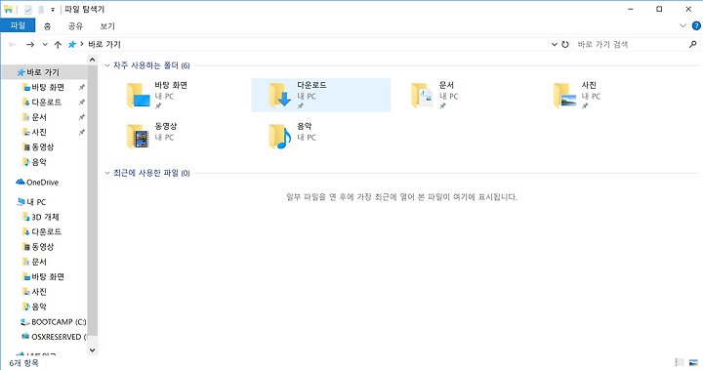Click the star icon in address bar
The width and height of the screenshot is (703, 370).
tap(71, 44)
